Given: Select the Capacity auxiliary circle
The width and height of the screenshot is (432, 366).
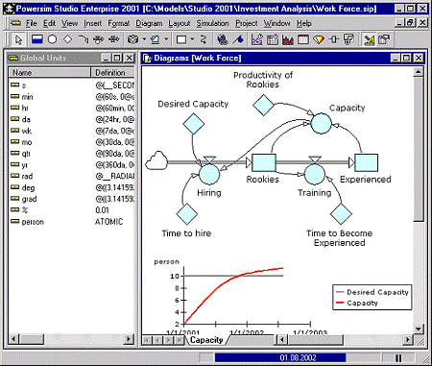Looking at the screenshot, I should (321, 123).
